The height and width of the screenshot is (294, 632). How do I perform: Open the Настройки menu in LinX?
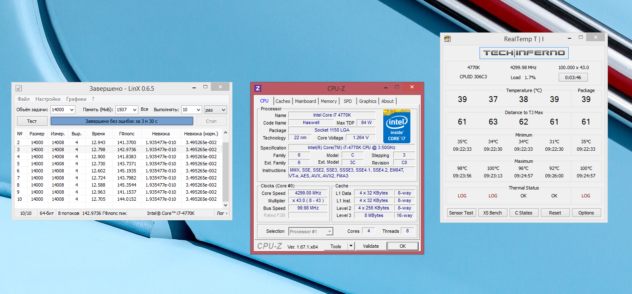(x=48, y=99)
